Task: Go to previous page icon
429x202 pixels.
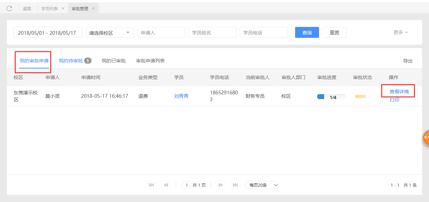Action: [x=166, y=185]
